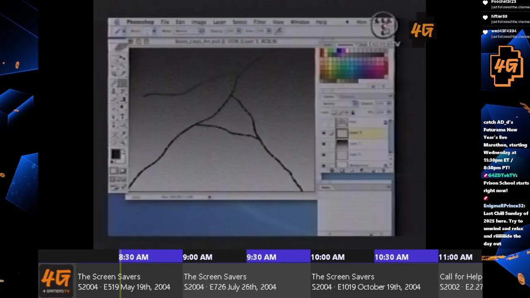Open the Image menu
Image resolution: width=530 pixels, height=298 pixels.
198,22
